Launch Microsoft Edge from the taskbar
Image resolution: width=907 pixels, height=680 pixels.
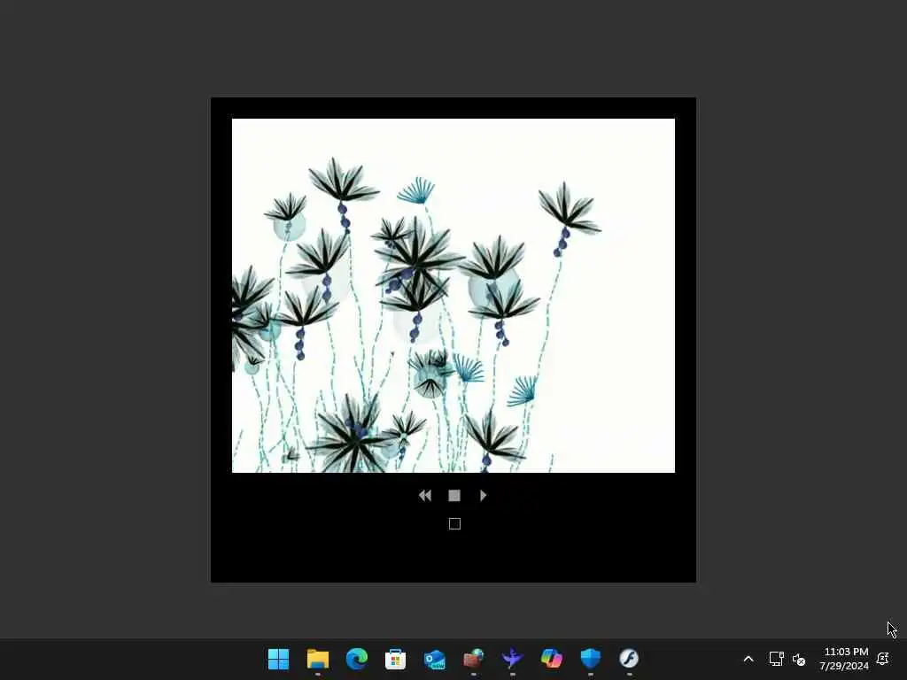click(x=356, y=659)
